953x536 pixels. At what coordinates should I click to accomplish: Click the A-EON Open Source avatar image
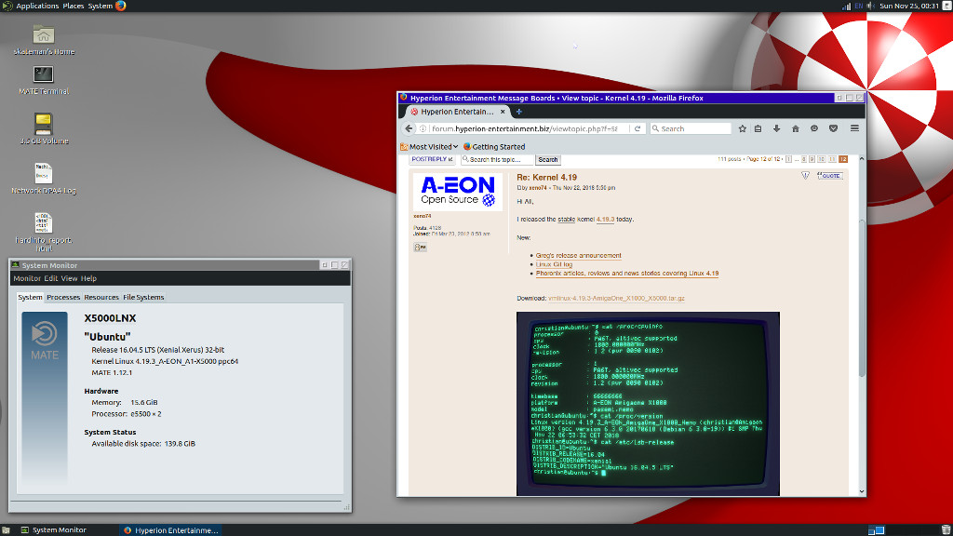click(458, 192)
